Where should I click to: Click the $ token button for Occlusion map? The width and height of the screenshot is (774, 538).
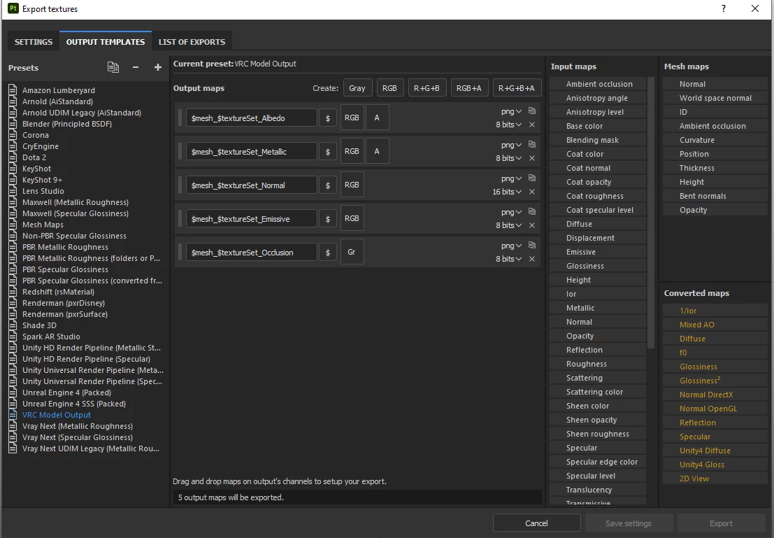(x=328, y=252)
